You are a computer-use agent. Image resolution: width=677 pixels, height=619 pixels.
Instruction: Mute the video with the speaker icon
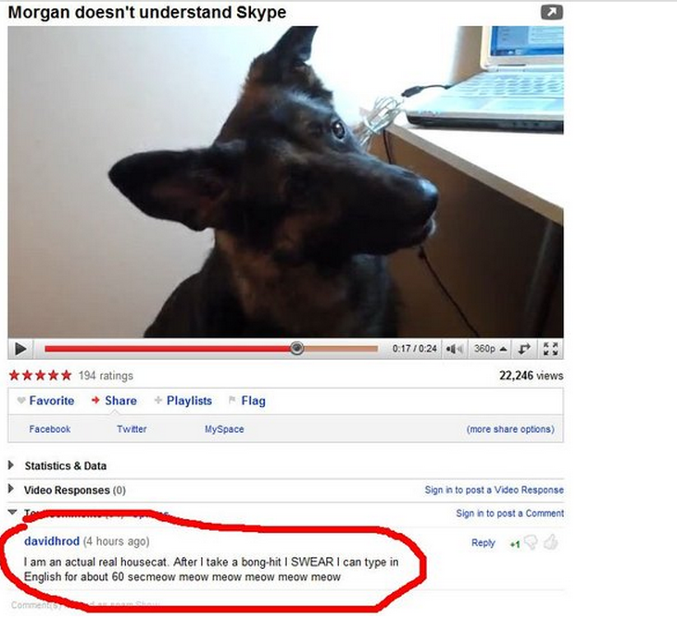454,349
